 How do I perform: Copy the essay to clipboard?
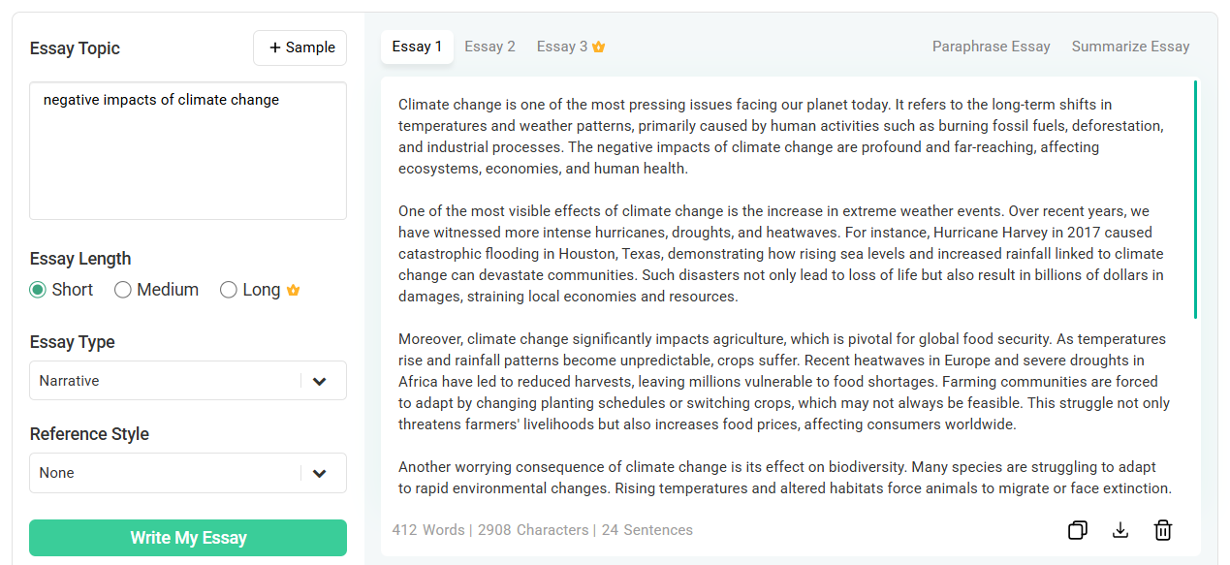click(x=1077, y=530)
